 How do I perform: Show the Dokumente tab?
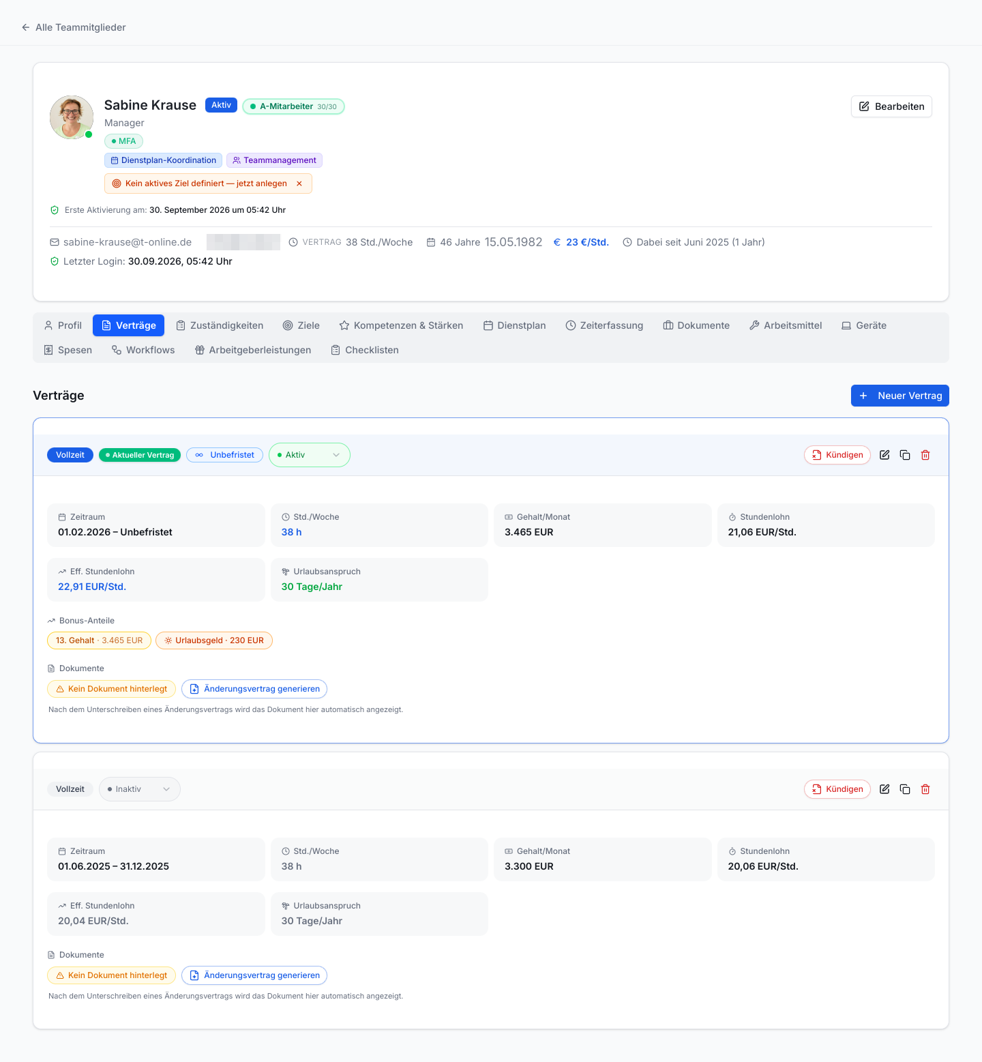696,325
